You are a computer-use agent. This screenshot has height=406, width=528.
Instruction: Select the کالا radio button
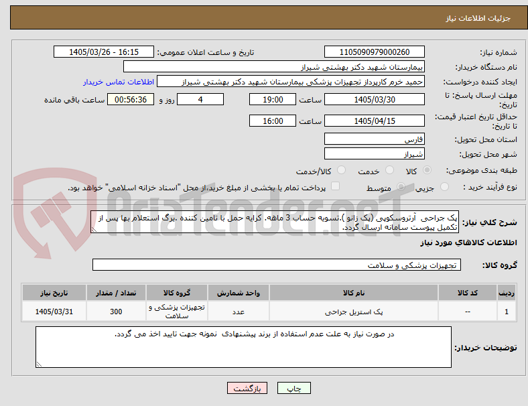tap(427, 170)
